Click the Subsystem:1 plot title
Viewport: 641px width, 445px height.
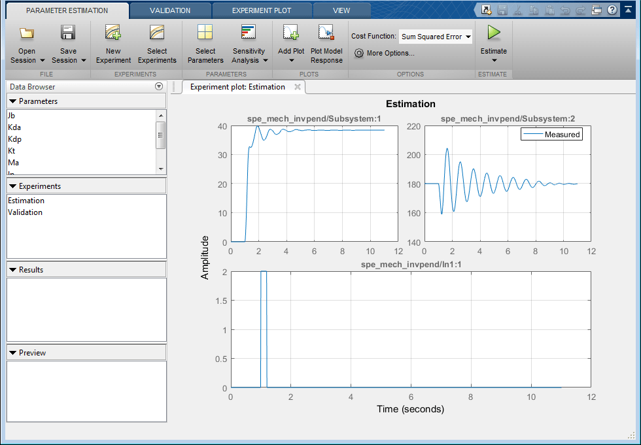point(314,119)
